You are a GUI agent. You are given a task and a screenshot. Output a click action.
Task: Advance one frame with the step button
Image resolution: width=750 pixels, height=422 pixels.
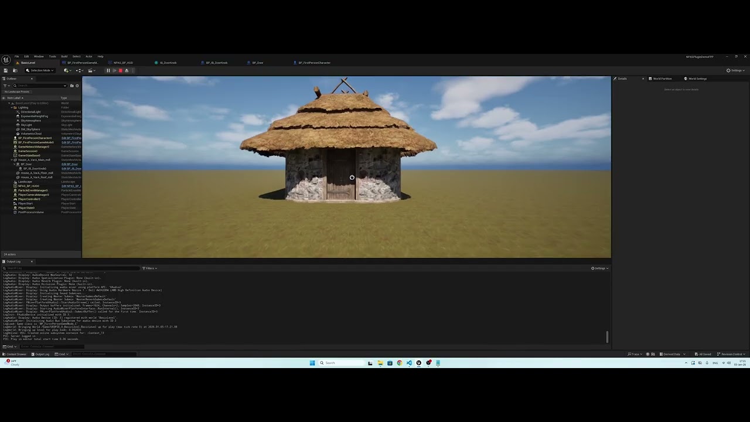[114, 70]
